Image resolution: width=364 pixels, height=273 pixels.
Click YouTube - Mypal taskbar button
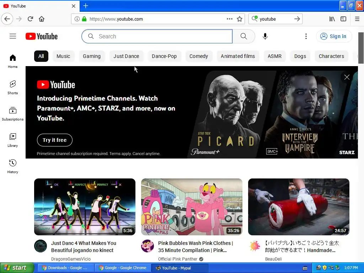(180, 268)
